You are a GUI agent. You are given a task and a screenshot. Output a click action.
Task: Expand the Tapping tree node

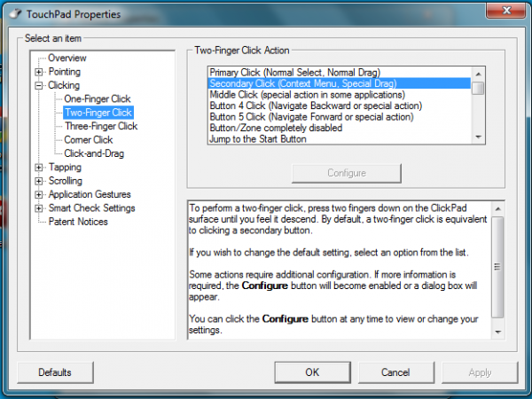pyautogui.click(x=39, y=168)
